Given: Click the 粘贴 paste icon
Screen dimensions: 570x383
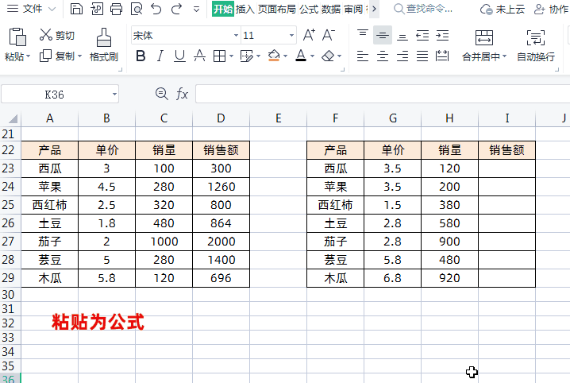Looking at the screenshot, I should [17, 37].
